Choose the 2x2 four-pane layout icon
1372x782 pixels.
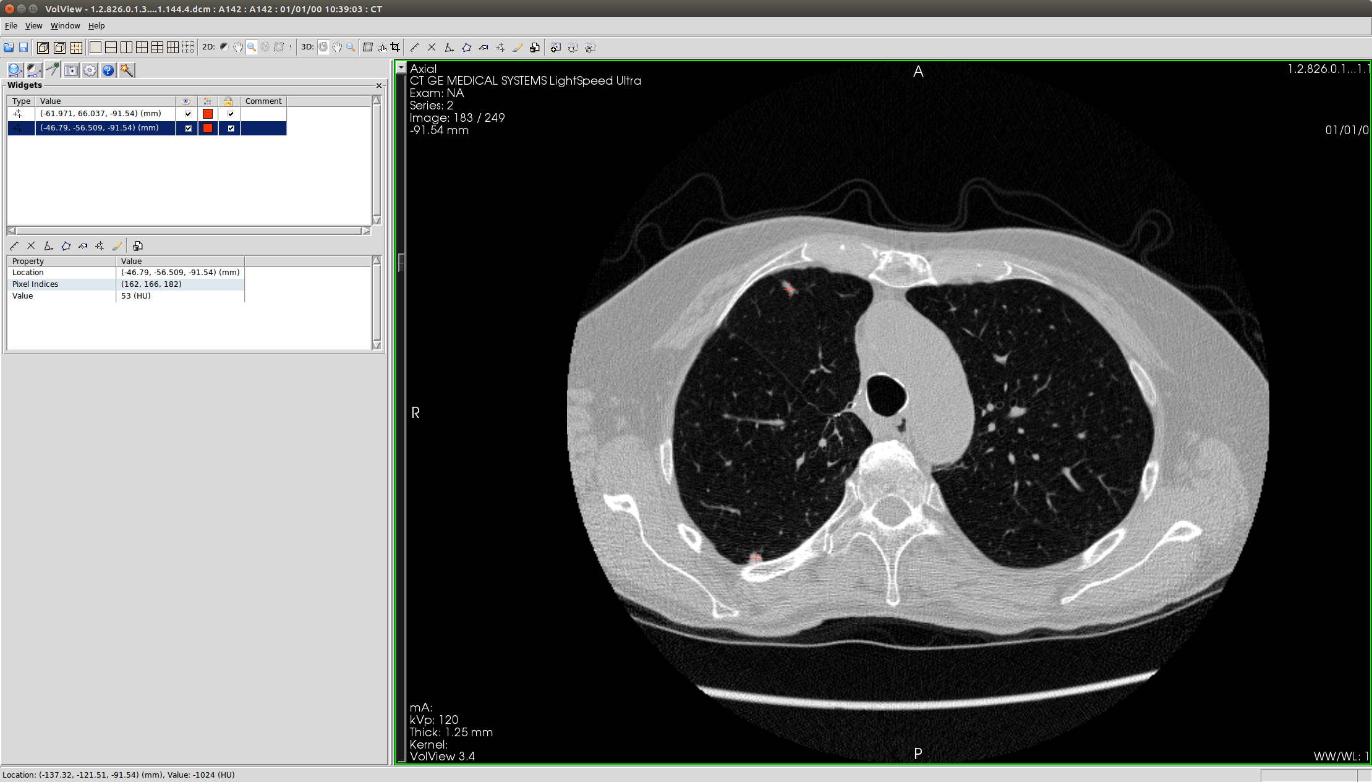tap(142, 48)
